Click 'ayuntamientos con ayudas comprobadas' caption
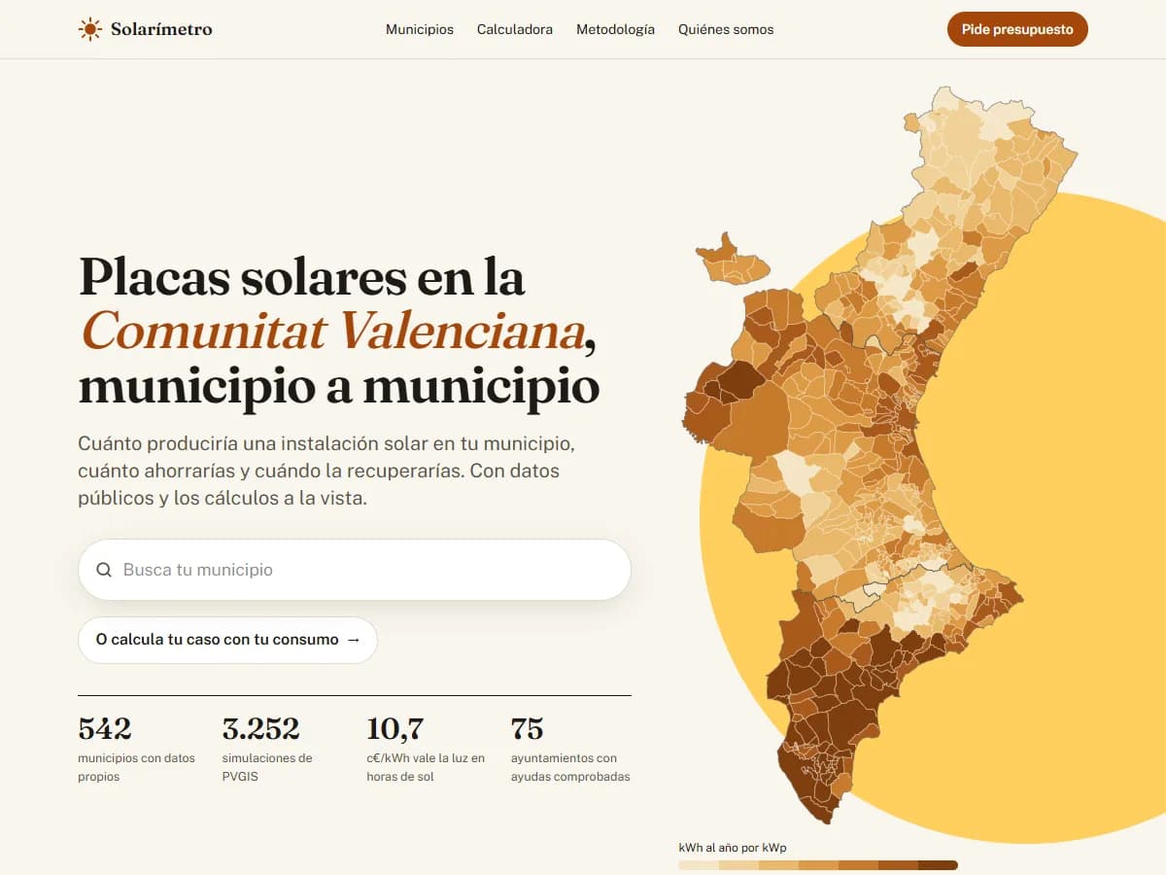1166x875 pixels. click(570, 767)
